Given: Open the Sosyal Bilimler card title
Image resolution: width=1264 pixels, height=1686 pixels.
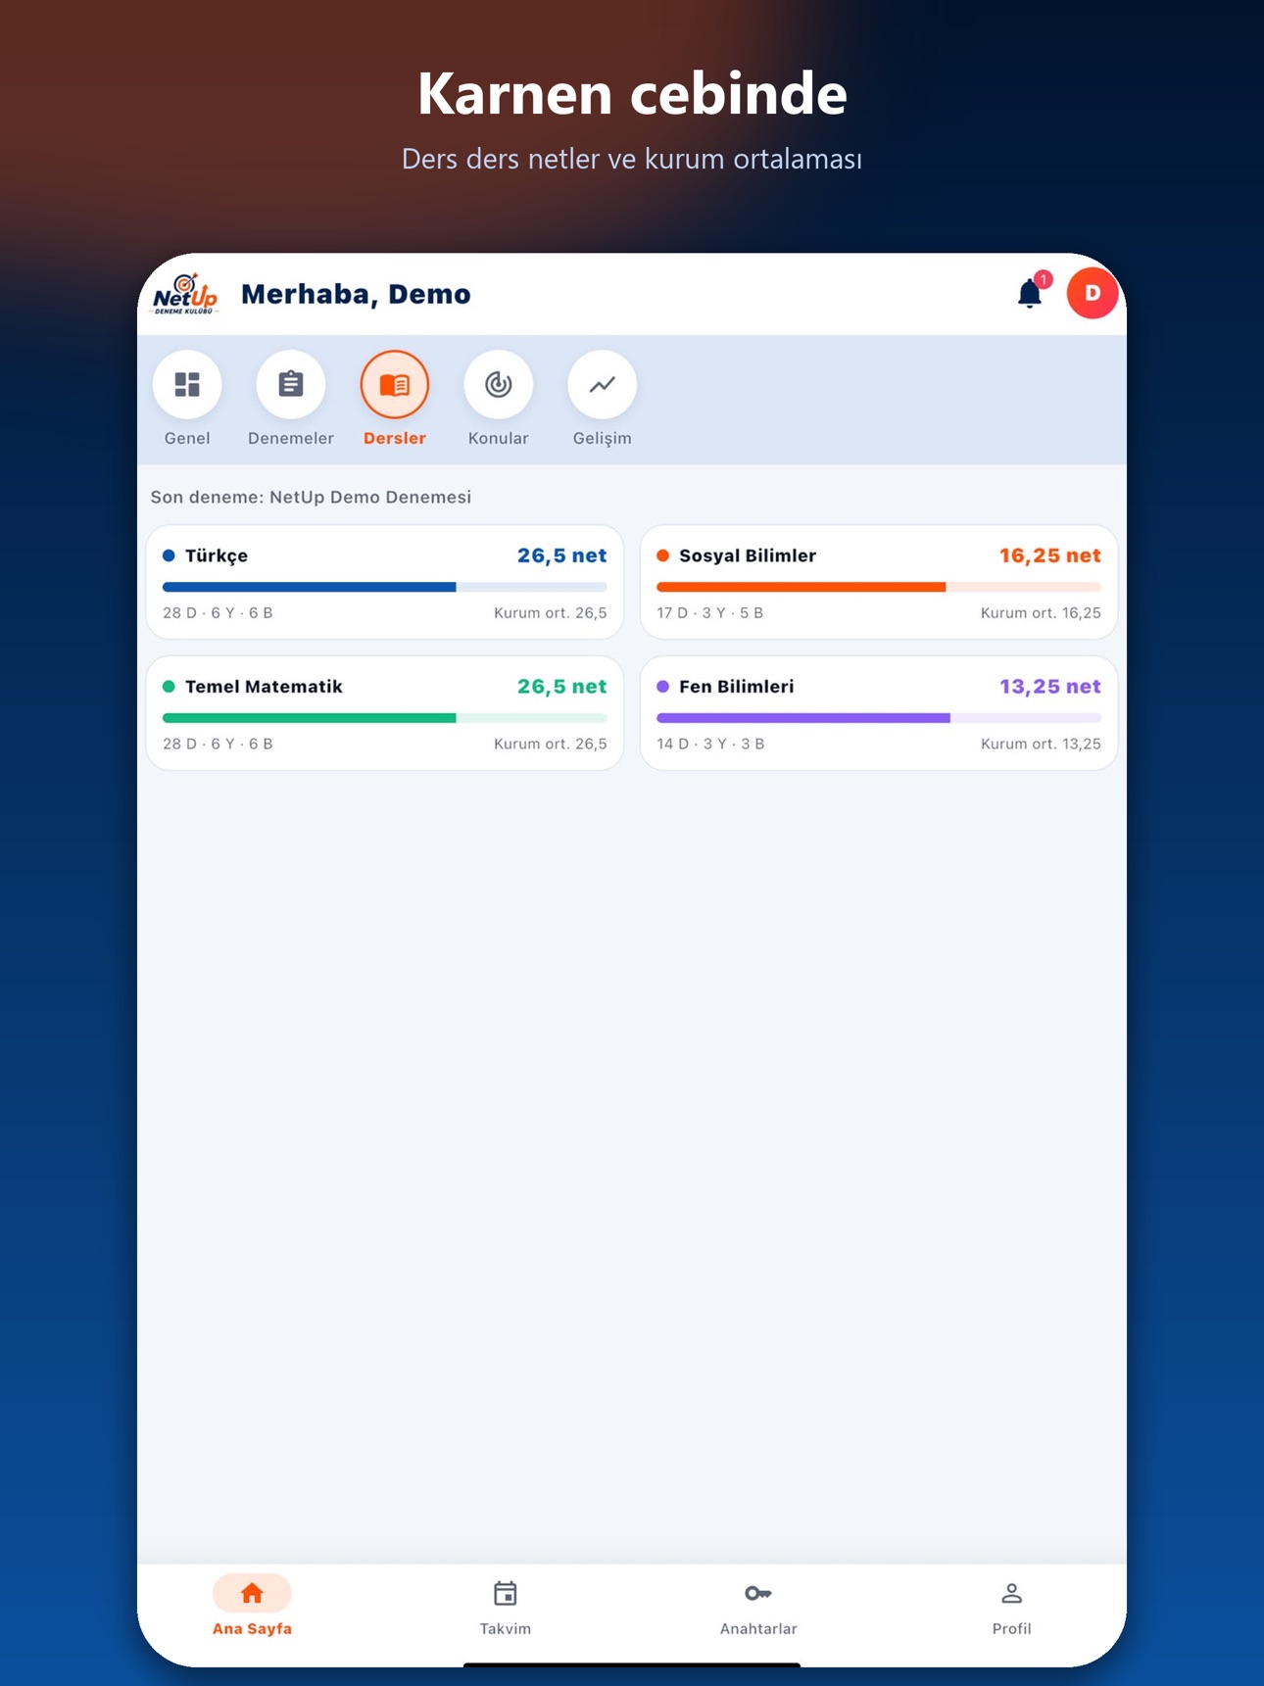Looking at the screenshot, I should [748, 555].
